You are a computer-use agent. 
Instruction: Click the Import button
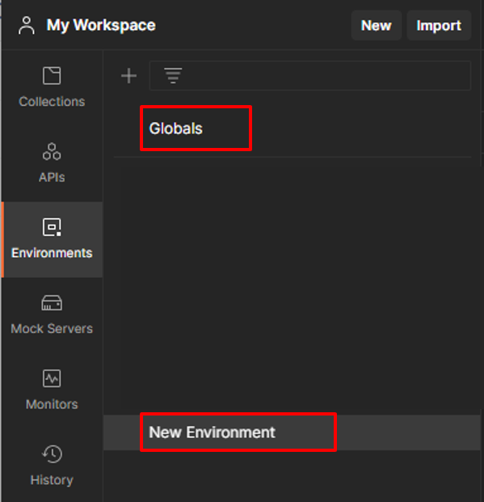pos(439,25)
